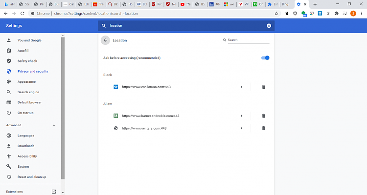The height and width of the screenshot is (195, 367).
Task: Click the sentara.com globe favicon
Action: [115, 128]
